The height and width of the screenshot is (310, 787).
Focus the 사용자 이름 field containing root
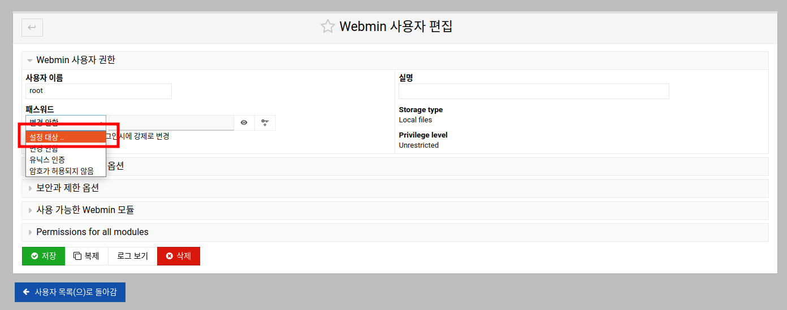click(x=98, y=91)
